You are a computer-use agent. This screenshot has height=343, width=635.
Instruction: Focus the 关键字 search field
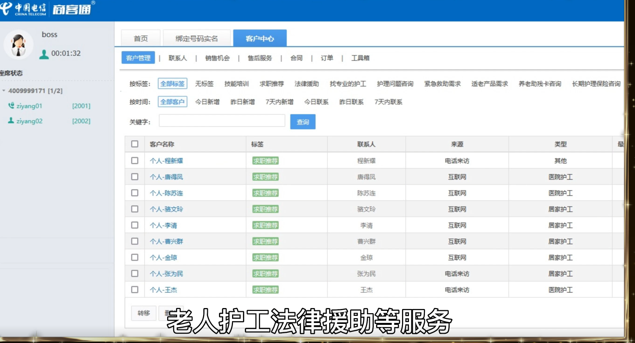(x=222, y=121)
